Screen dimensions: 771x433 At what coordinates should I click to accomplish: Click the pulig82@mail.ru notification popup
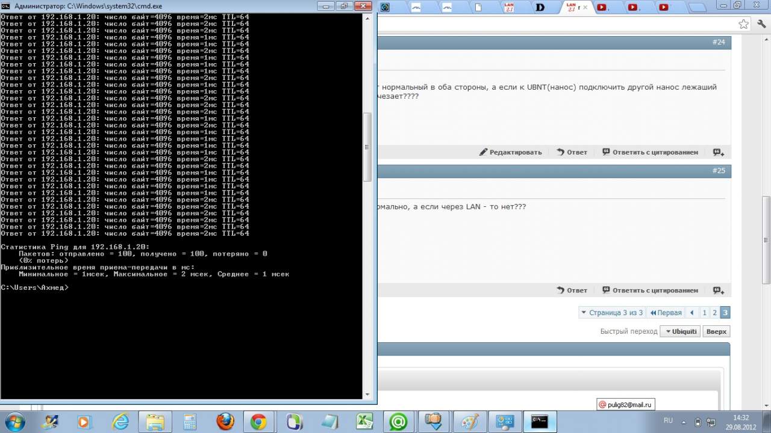[625, 405]
